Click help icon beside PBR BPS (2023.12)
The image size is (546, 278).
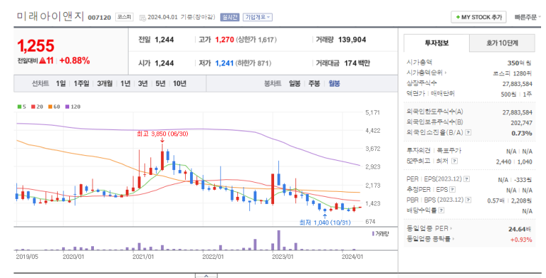(468, 200)
